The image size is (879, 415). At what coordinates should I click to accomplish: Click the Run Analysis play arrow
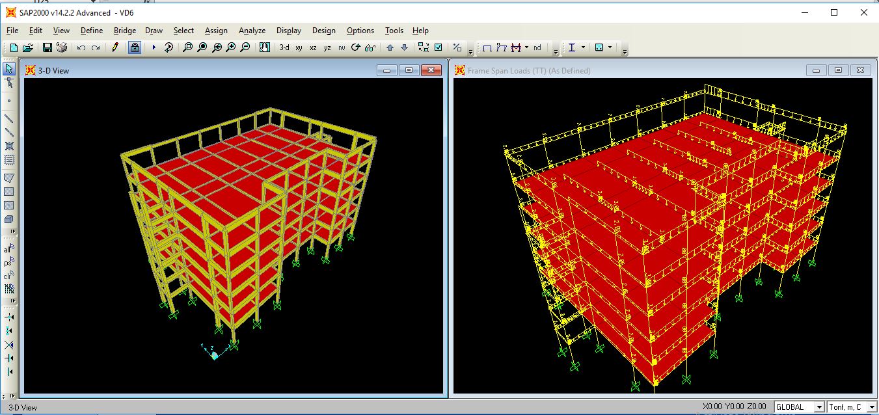154,47
